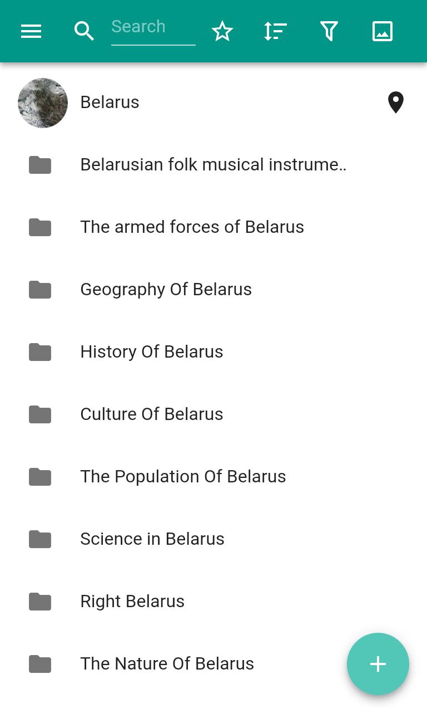Screen dimensions: 427x713
Task: Show Belarus location on map pin
Action: tap(396, 102)
